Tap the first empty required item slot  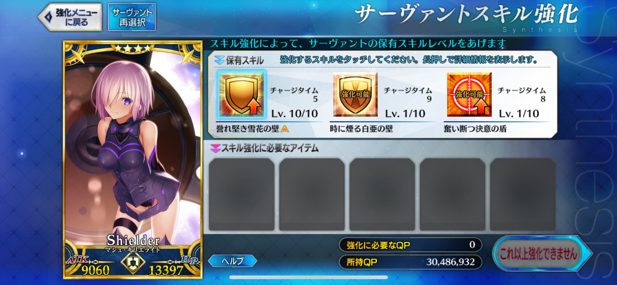(x=242, y=194)
